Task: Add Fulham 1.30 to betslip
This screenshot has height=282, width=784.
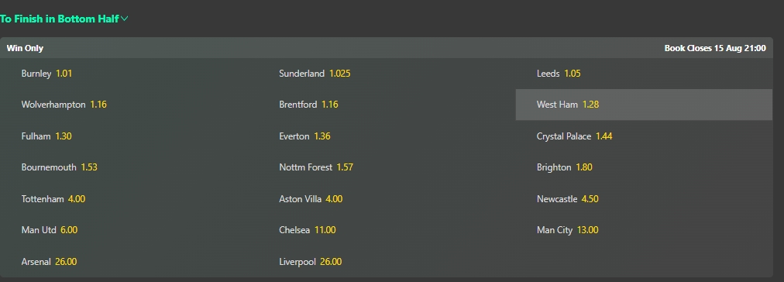Action: (129, 136)
